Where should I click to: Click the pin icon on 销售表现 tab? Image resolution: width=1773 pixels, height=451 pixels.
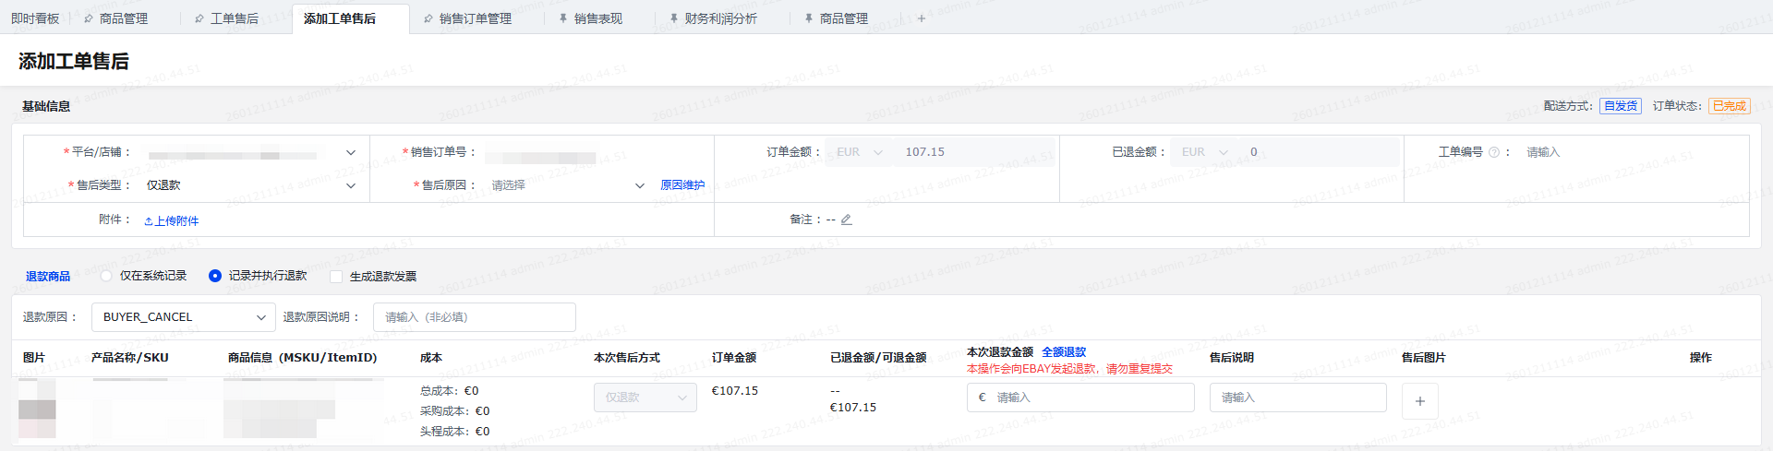563,18
